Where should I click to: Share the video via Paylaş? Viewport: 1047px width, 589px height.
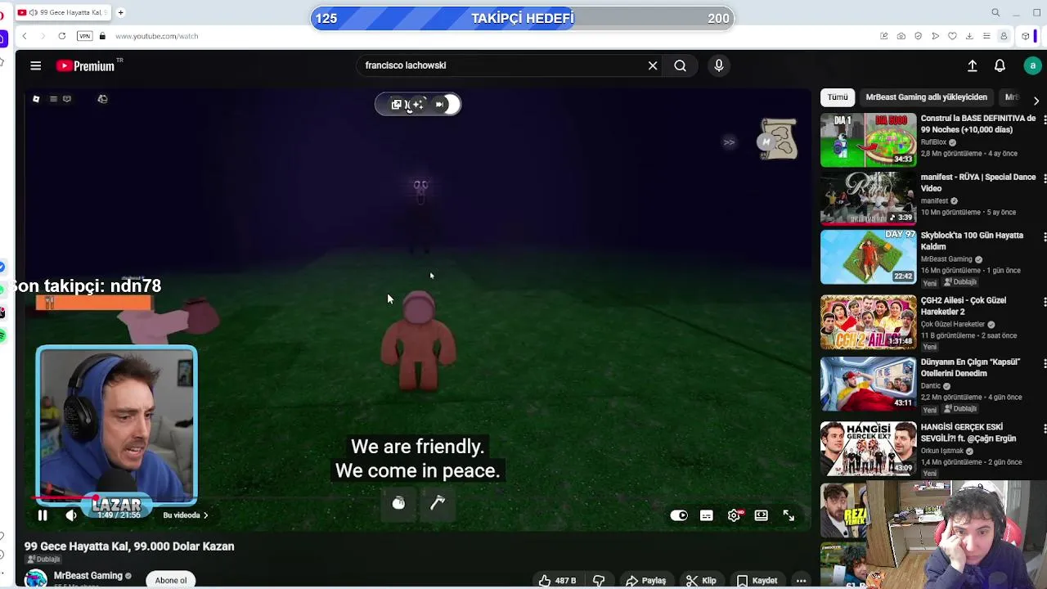click(645, 580)
